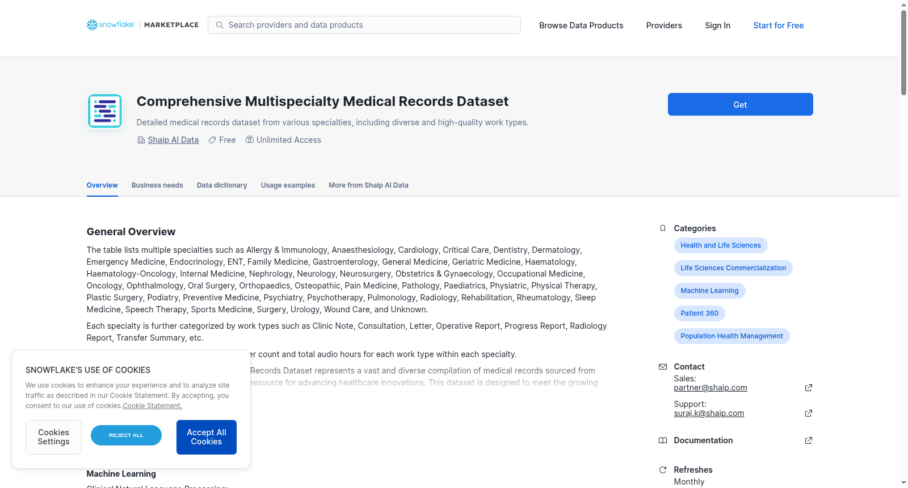Open More from Shaip AI Data tab
Screen dimensions: 908x488
[x=368, y=185]
